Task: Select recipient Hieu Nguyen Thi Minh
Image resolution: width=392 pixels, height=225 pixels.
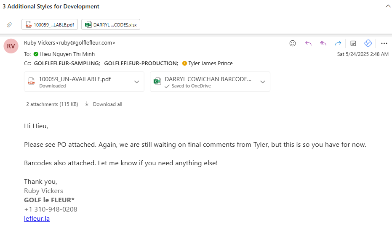Action: coord(67,54)
